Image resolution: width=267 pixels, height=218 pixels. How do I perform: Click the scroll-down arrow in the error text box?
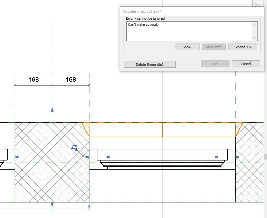click(254, 38)
